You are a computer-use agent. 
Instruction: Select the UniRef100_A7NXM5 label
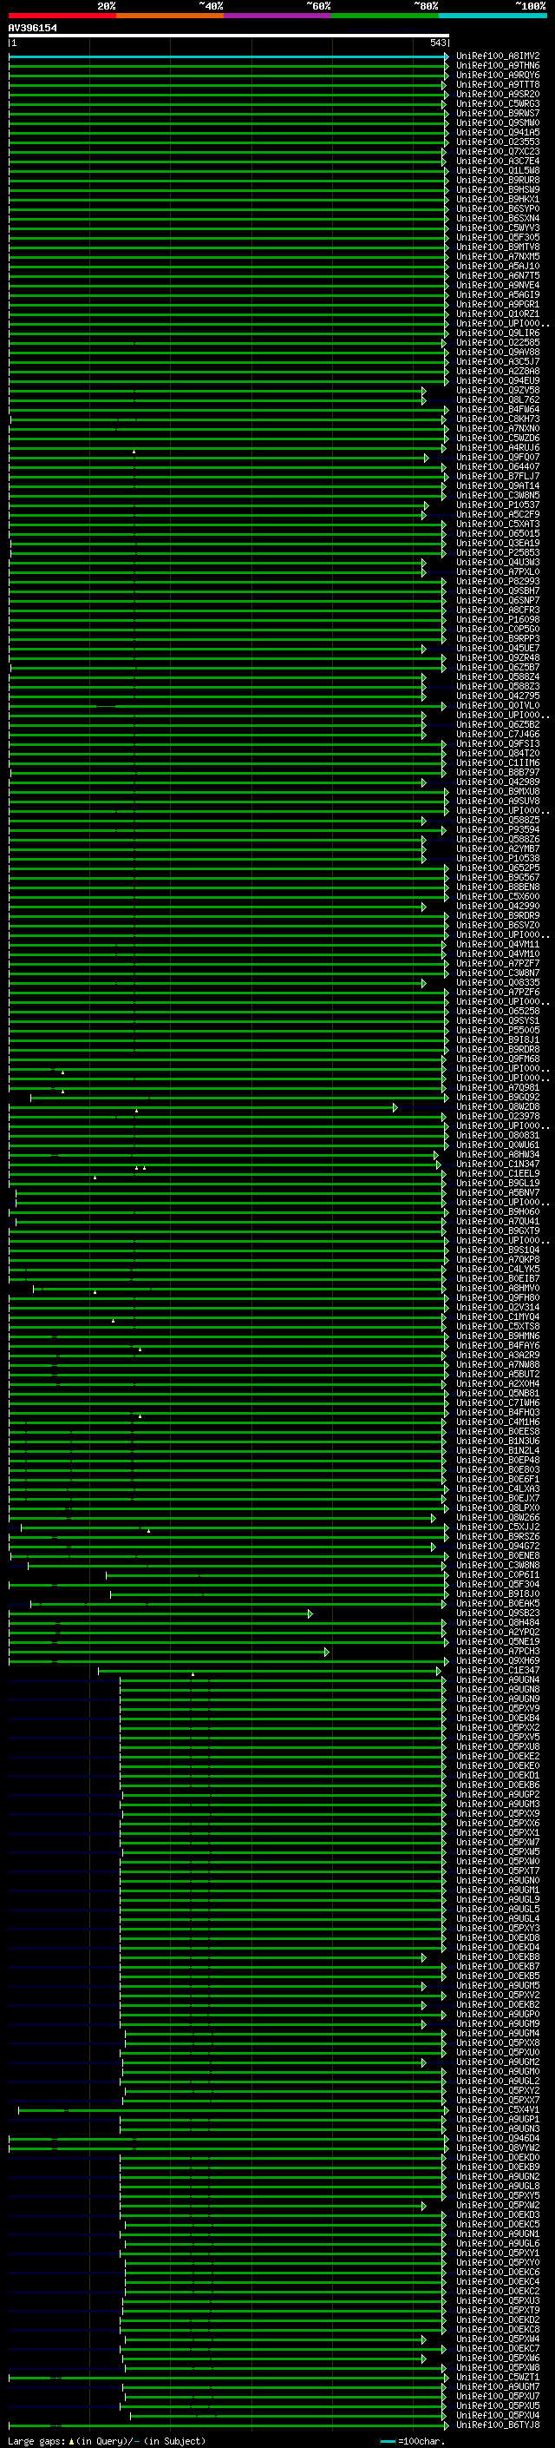pyautogui.click(x=497, y=258)
